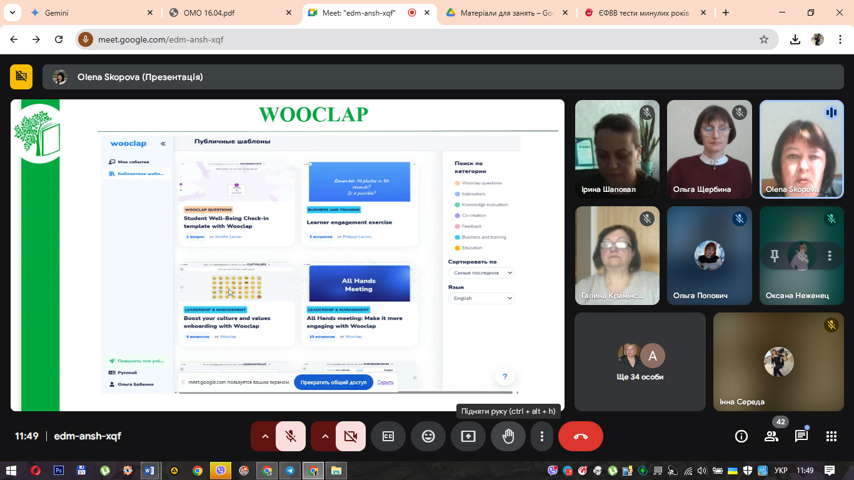Open volume control in system tray
The image size is (854, 480).
(x=701, y=471)
